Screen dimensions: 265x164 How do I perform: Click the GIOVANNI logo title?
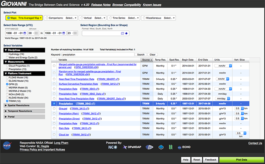14,4
